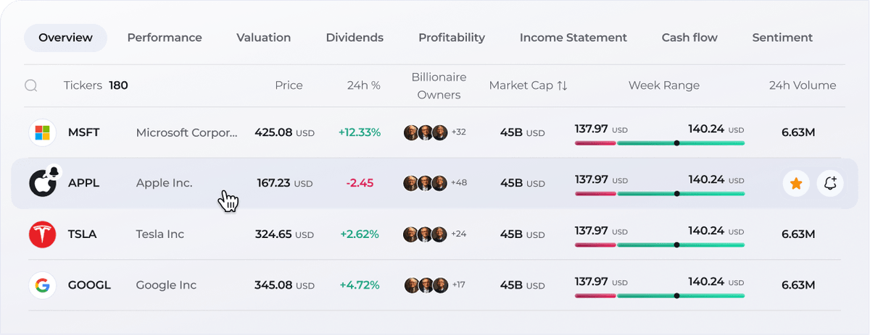Image resolution: width=870 pixels, height=335 pixels.
Task: Click the search magnifier icon
Action: pyautogui.click(x=31, y=85)
